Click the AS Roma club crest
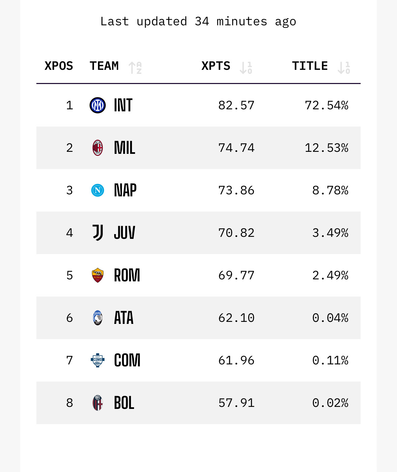 98,275
